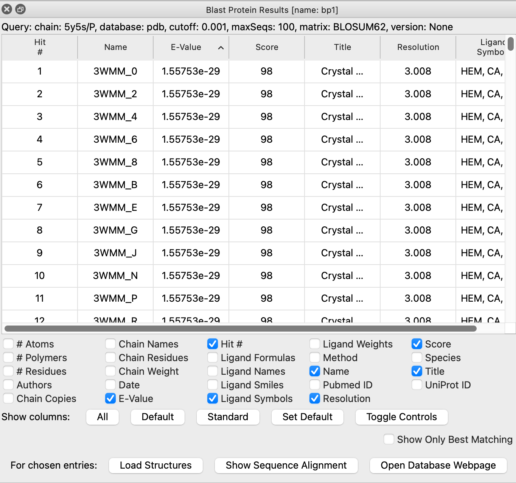Click the vertical scrollbar thumb of results

point(511,44)
